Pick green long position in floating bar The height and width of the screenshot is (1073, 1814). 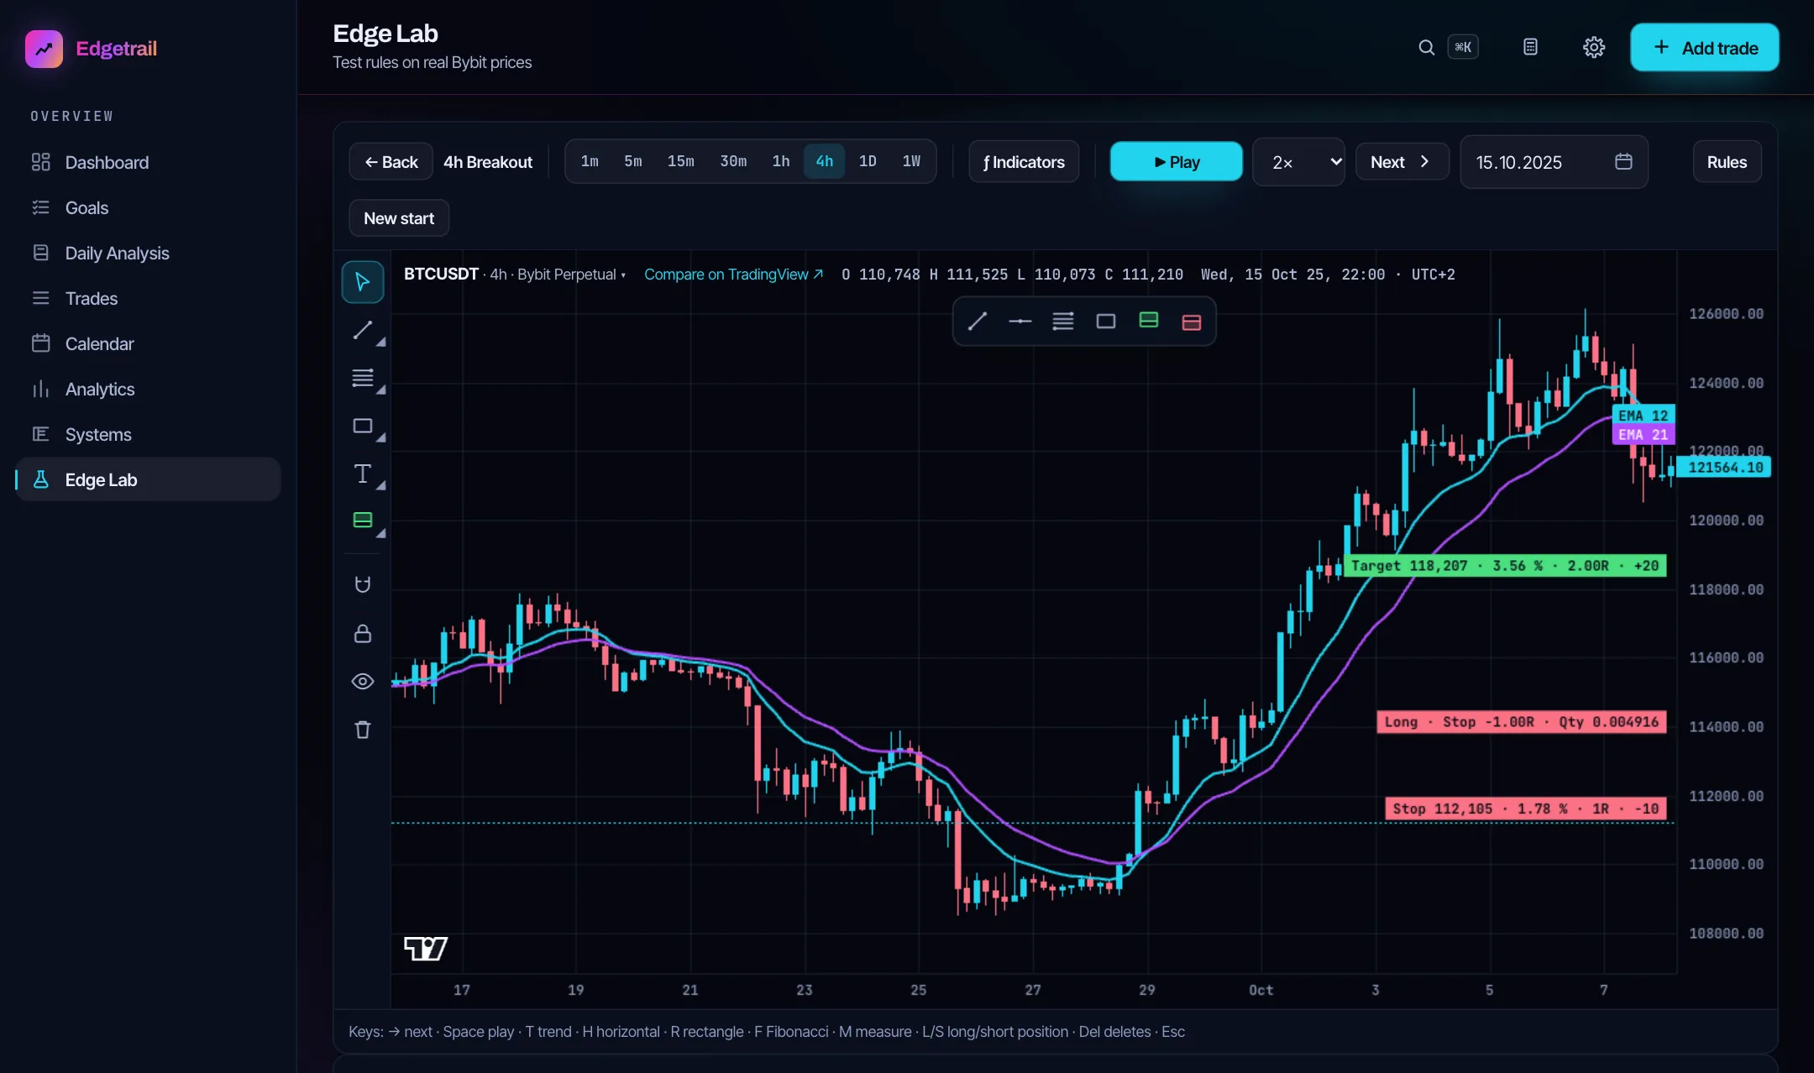click(x=1149, y=320)
